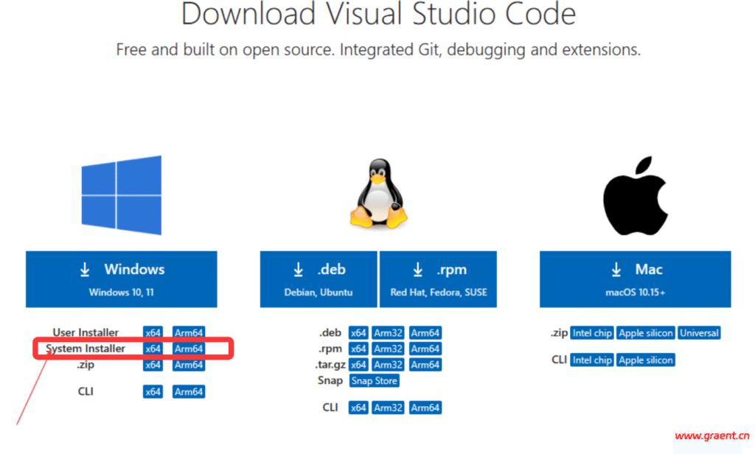Get the Windows CLI x64 build

click(x=153, y=392)
